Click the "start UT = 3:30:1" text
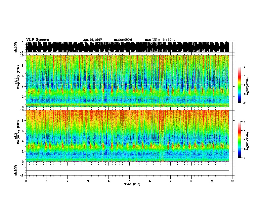Viewport: 262px width, 203px height. (160, 40)
